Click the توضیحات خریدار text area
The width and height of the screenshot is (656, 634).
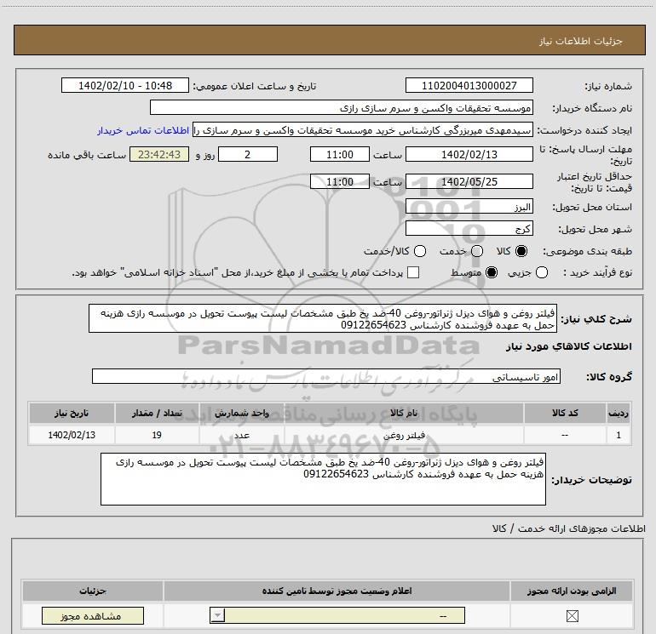pos(323,479)
